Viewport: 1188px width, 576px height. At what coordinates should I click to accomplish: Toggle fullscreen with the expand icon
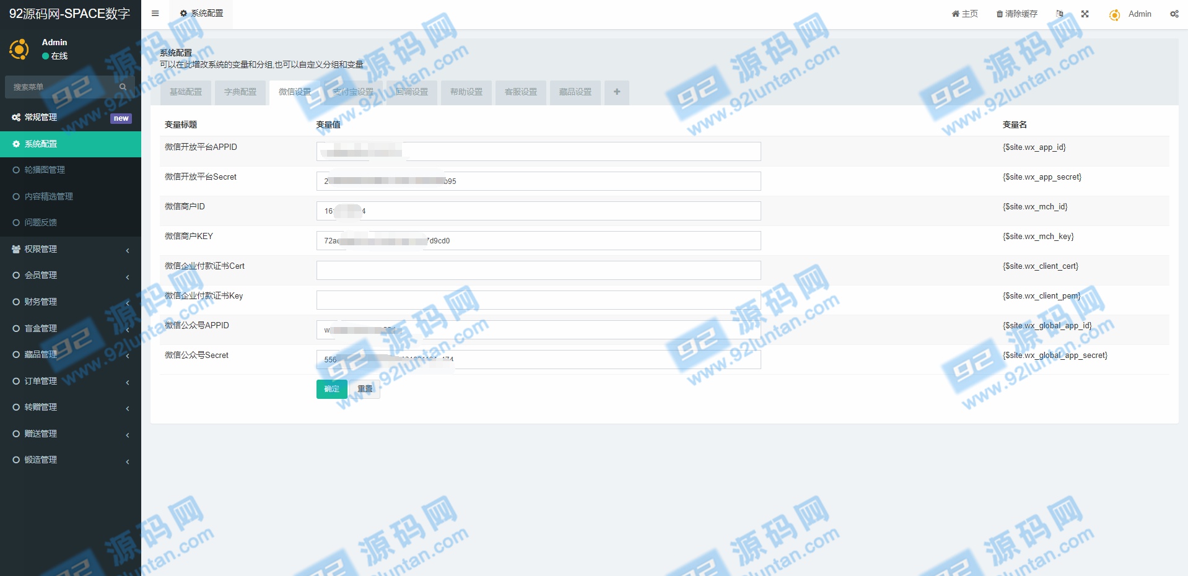1085,14
